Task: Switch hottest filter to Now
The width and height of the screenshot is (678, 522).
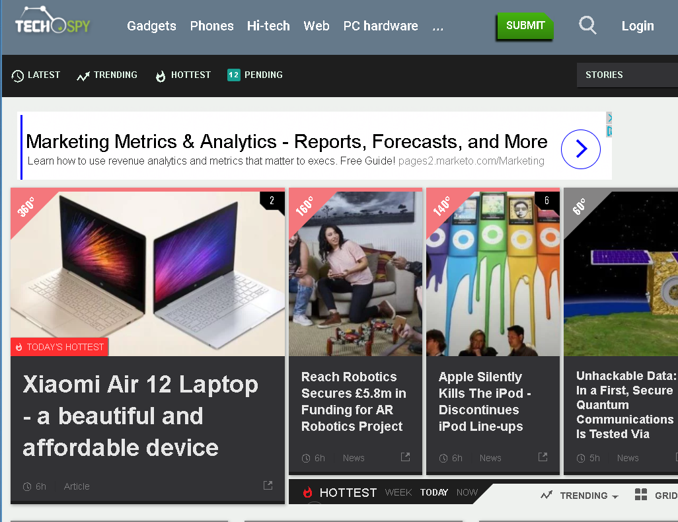Action: (x=467, y=492)
